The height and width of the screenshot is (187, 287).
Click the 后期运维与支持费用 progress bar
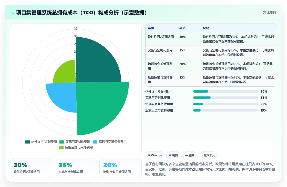click(x=226, y=111)
